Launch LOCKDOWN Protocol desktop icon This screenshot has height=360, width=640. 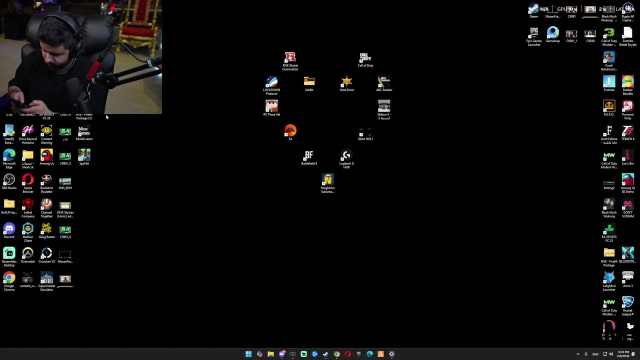tap(271, 85)
